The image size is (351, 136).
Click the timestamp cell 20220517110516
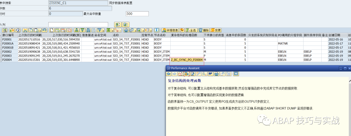point(30,39)
